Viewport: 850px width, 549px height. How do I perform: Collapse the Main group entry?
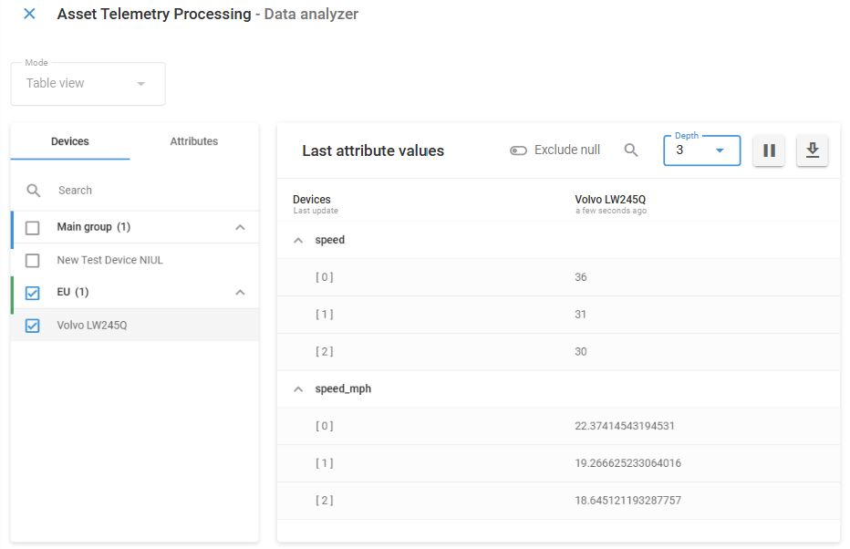coord(240,227)
